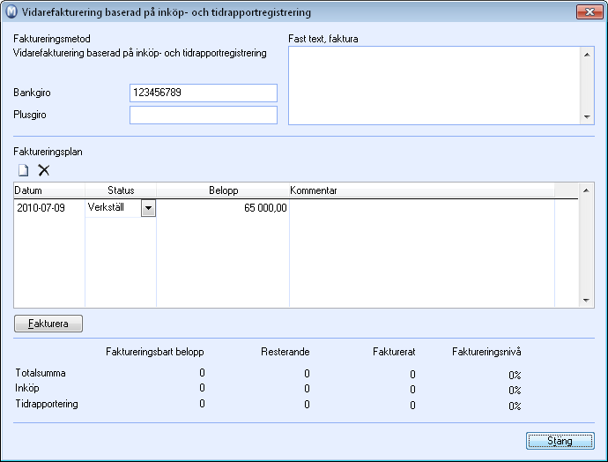Add a new row to Faktureringsplan
Image resolution: width=608 pixels, height=462 pixels.
(x=23, y=170)
